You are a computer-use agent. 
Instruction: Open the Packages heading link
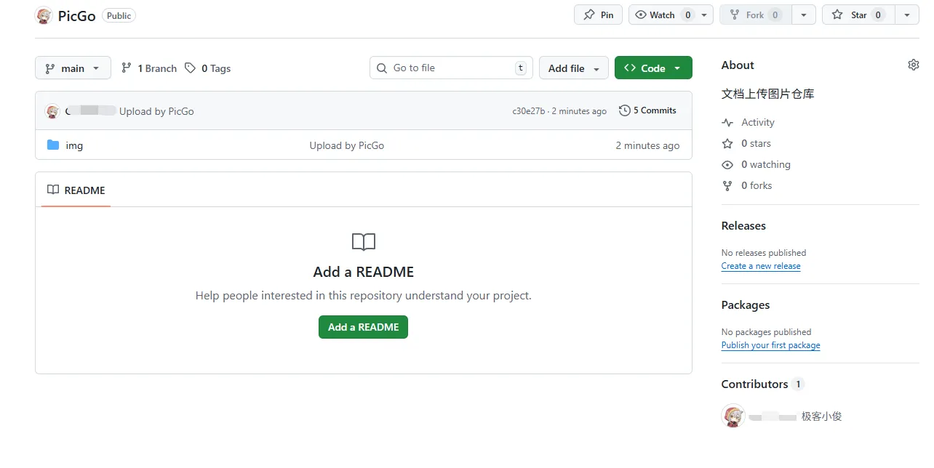click(x=746, y=304)
